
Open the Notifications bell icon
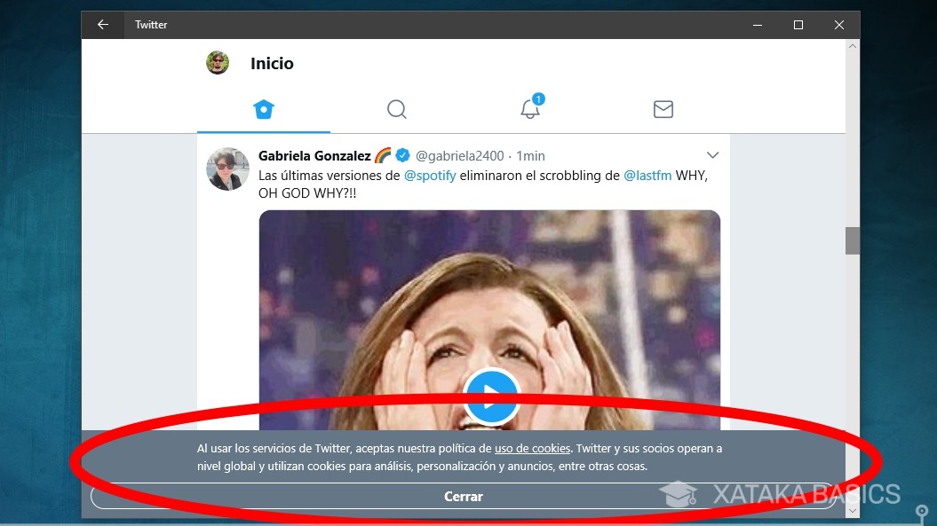530,109
